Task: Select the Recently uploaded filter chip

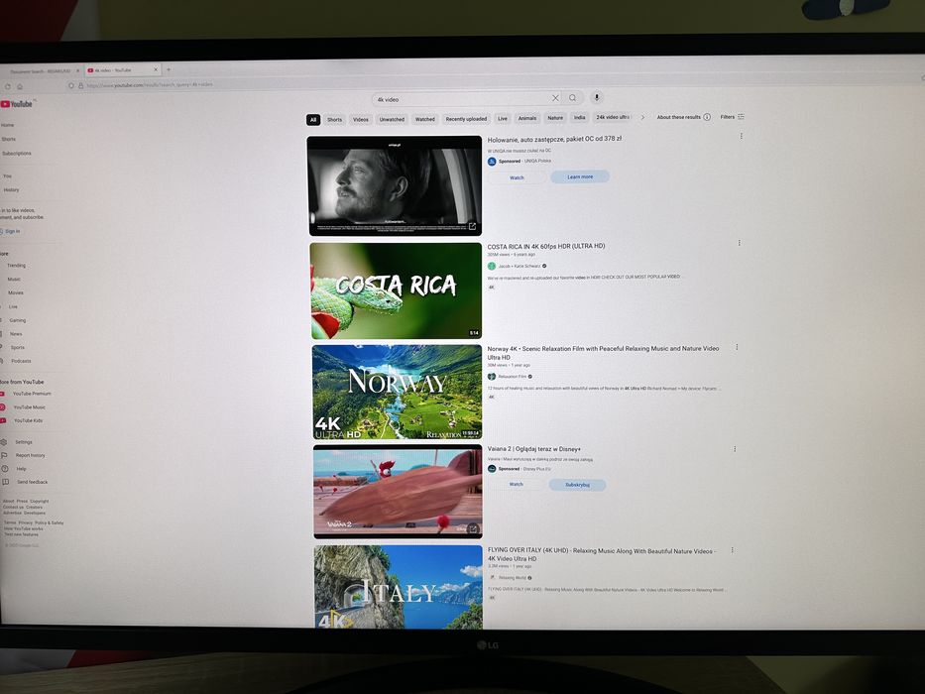Action: tap(466, 119)
